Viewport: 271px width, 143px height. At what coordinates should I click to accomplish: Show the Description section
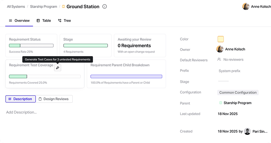(20, 99)
